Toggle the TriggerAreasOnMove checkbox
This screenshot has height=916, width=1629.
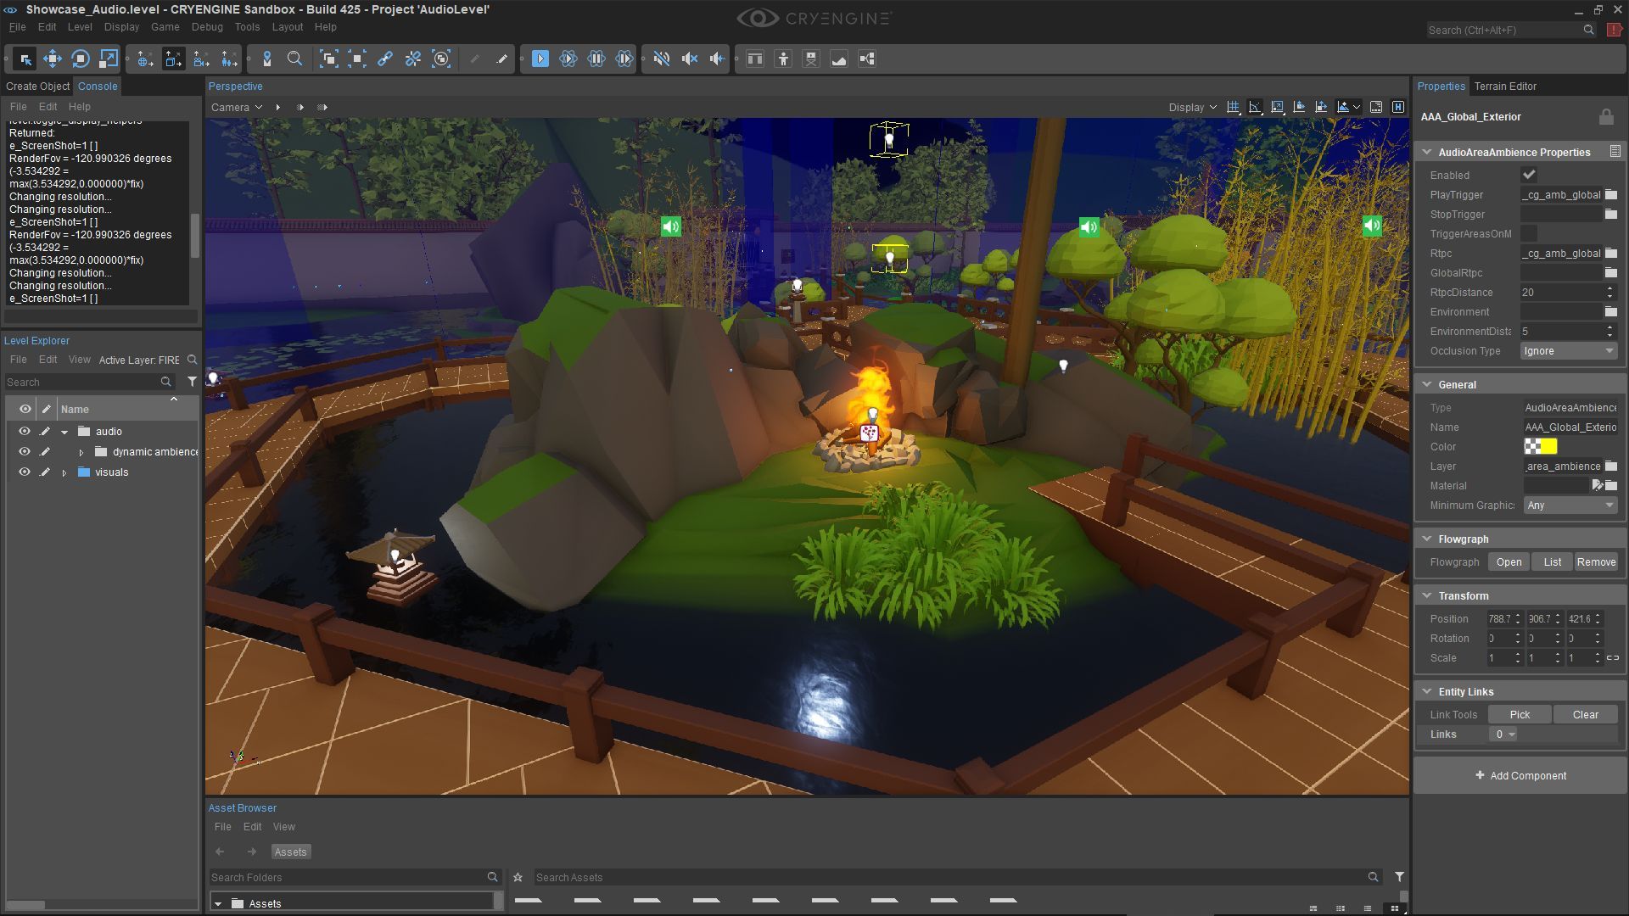1529,233
